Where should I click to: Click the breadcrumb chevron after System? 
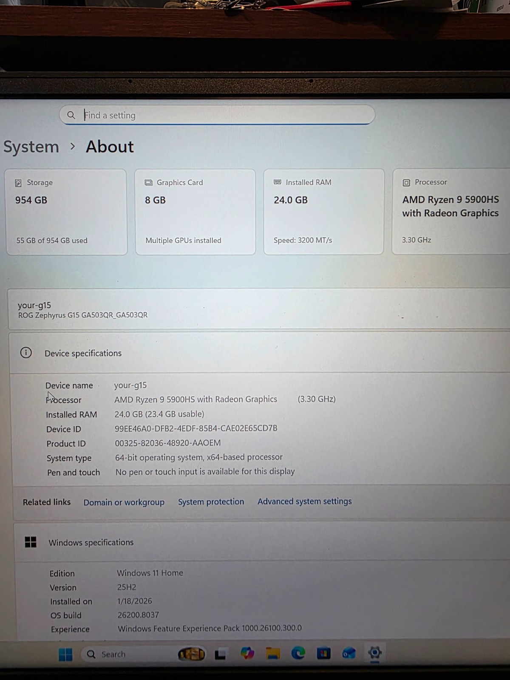(73, 147)
